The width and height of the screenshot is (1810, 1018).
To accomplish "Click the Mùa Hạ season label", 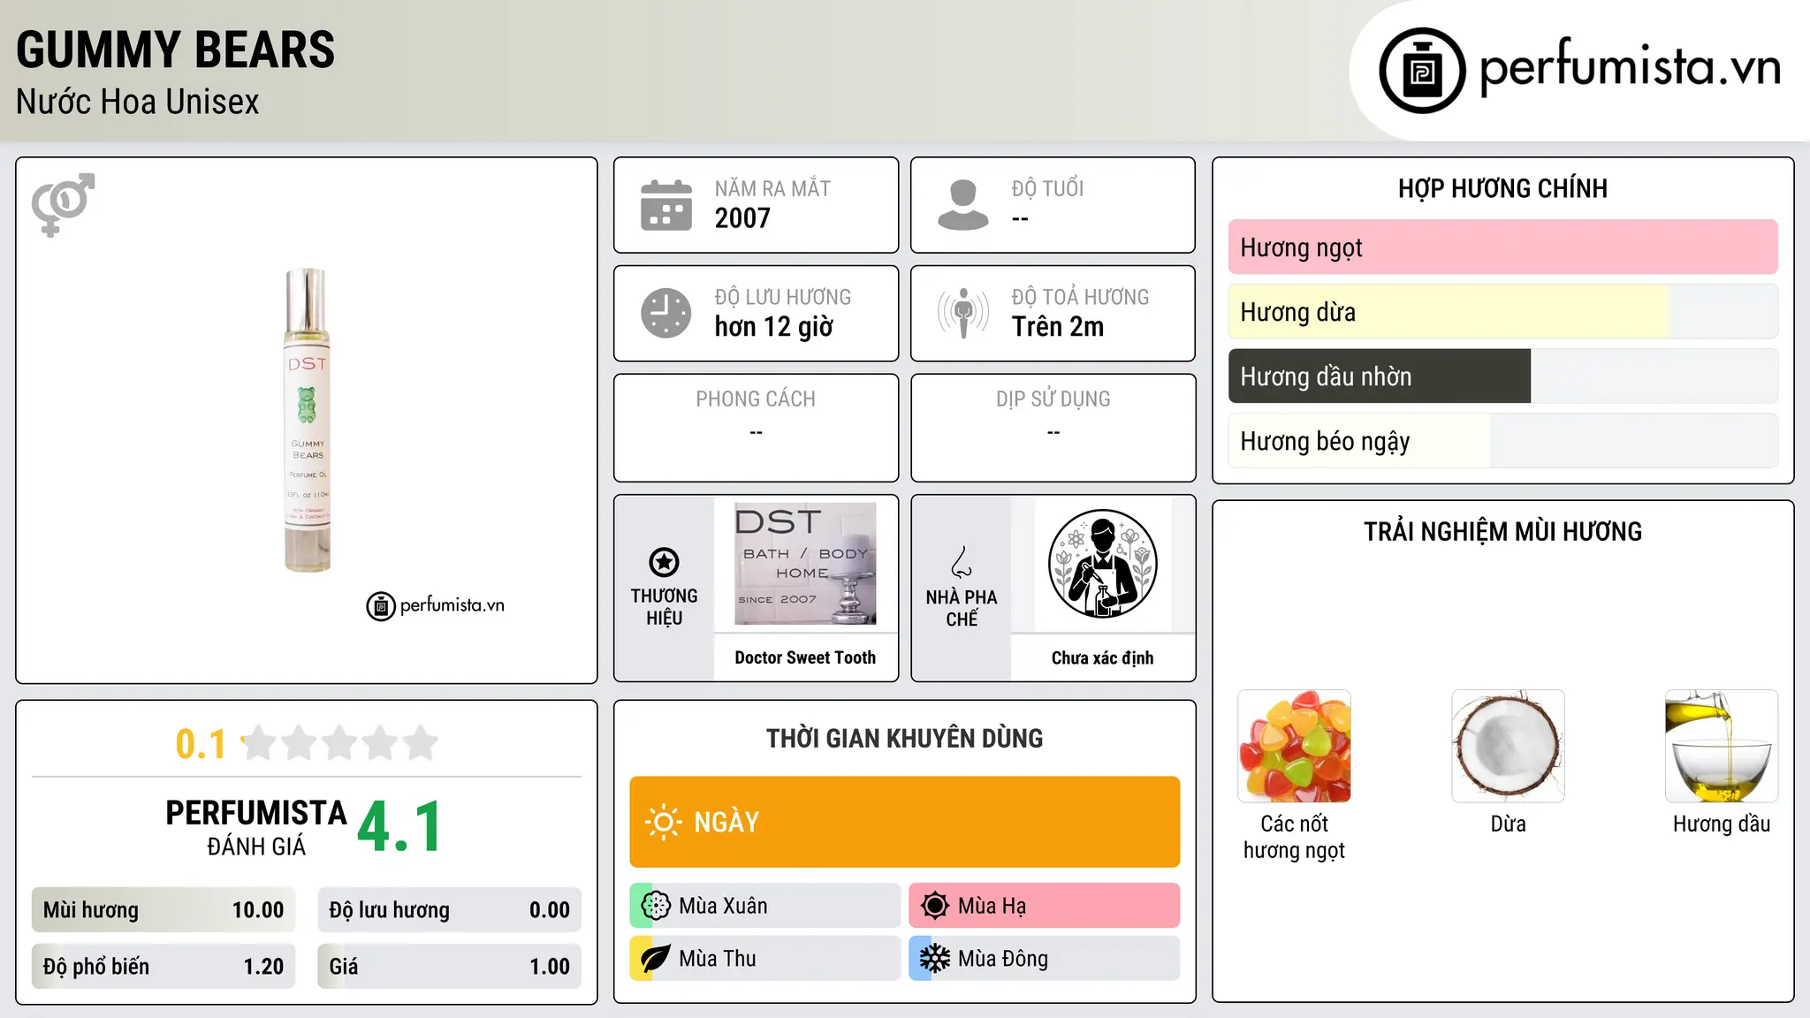I will pyautogui.click(x=992, y=906).
